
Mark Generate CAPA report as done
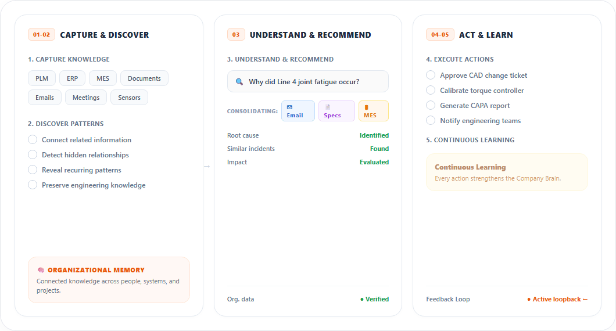tap(431, 105)
